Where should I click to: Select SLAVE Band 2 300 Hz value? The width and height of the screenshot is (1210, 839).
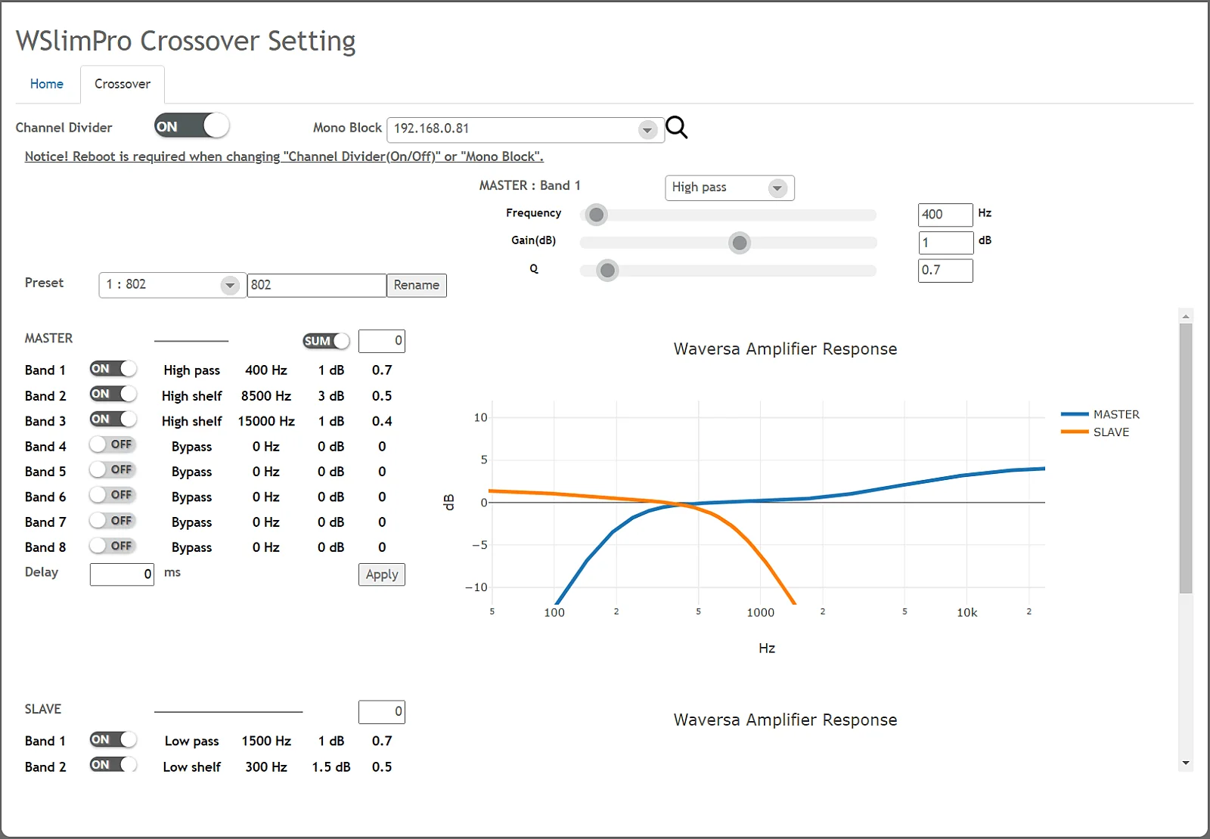(x=266, y=766)
